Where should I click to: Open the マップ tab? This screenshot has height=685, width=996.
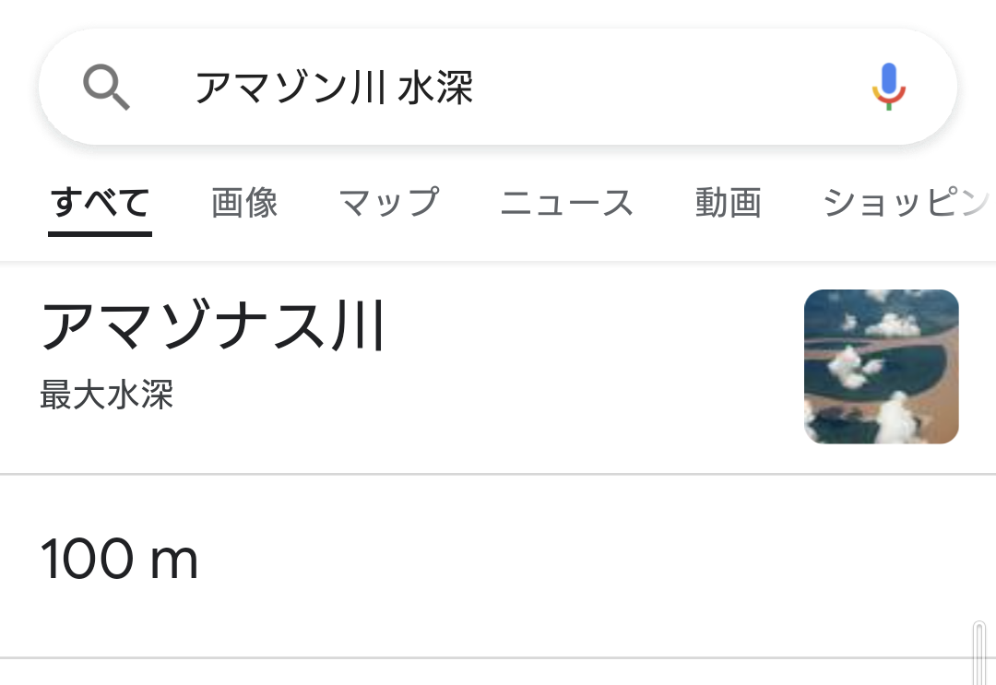point(388,202)
